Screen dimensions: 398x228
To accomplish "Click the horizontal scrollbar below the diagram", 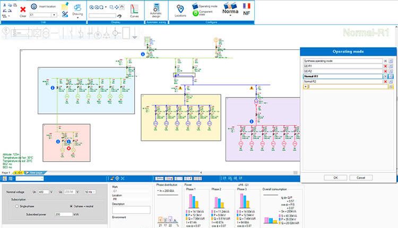I will click(x=249, y=173).
